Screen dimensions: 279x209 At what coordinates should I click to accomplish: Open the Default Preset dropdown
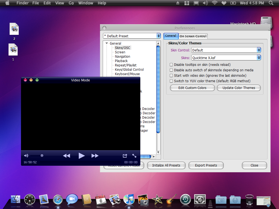pos(132,36)
